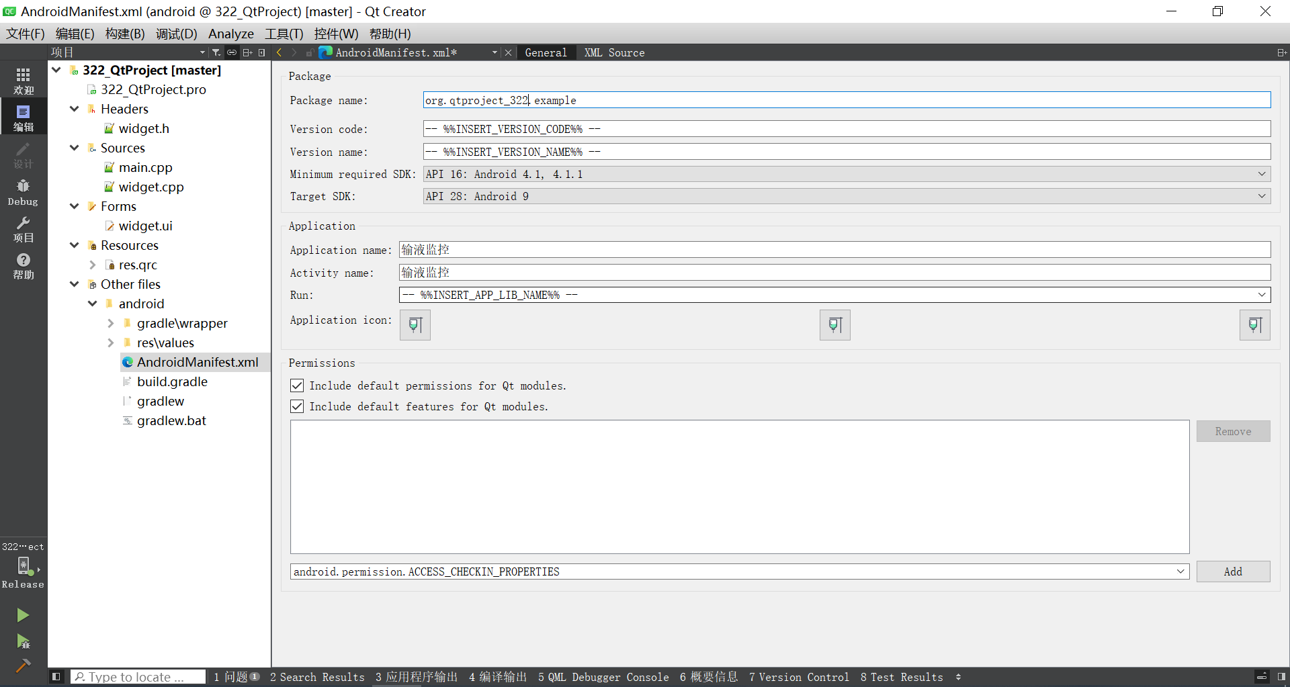Click the Add permission button
Screen dimensions: 1290x687
pos(1233,571)
